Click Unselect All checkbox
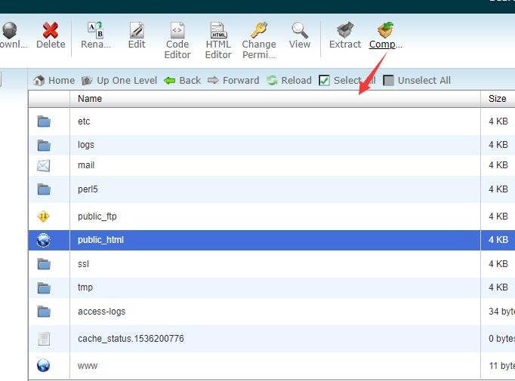 tap(389, 81)
